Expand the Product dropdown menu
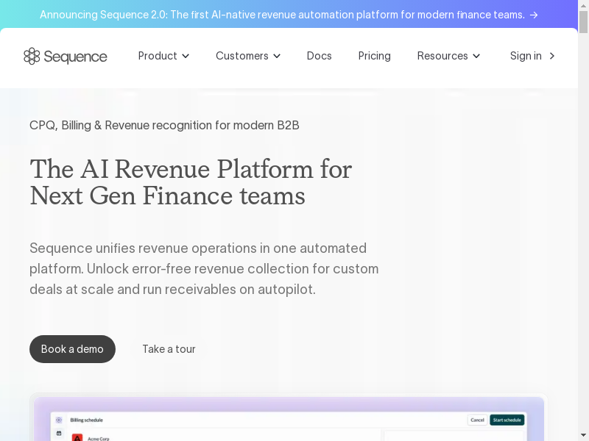Screen dimensions: 589x441 pos(163,56)
